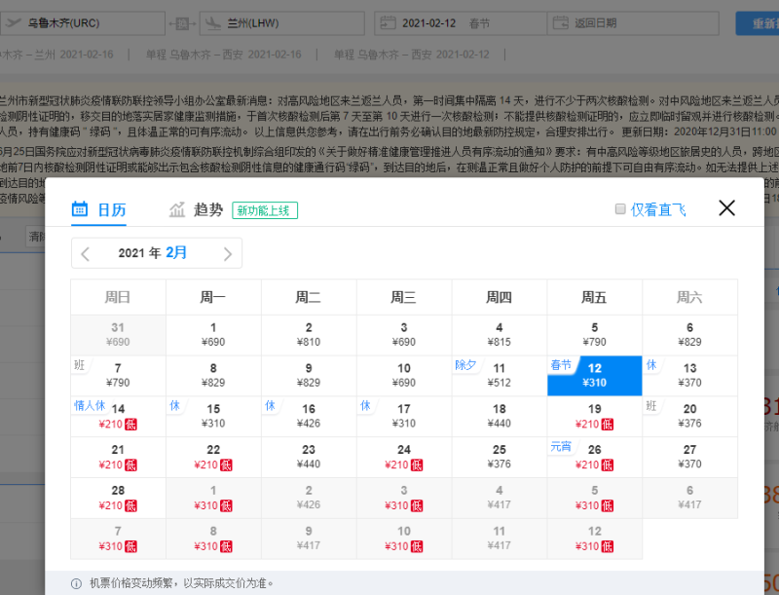Click the swap cities icon
Image resolution: width=779 pixels, height=595 pixels.
point(182,22)
